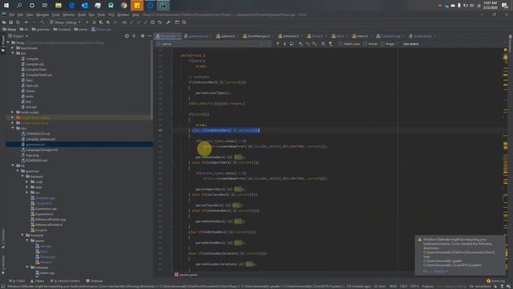Toggle the Match Case checkbox
This screenshot has height=289, width=513.
point(341,43)
